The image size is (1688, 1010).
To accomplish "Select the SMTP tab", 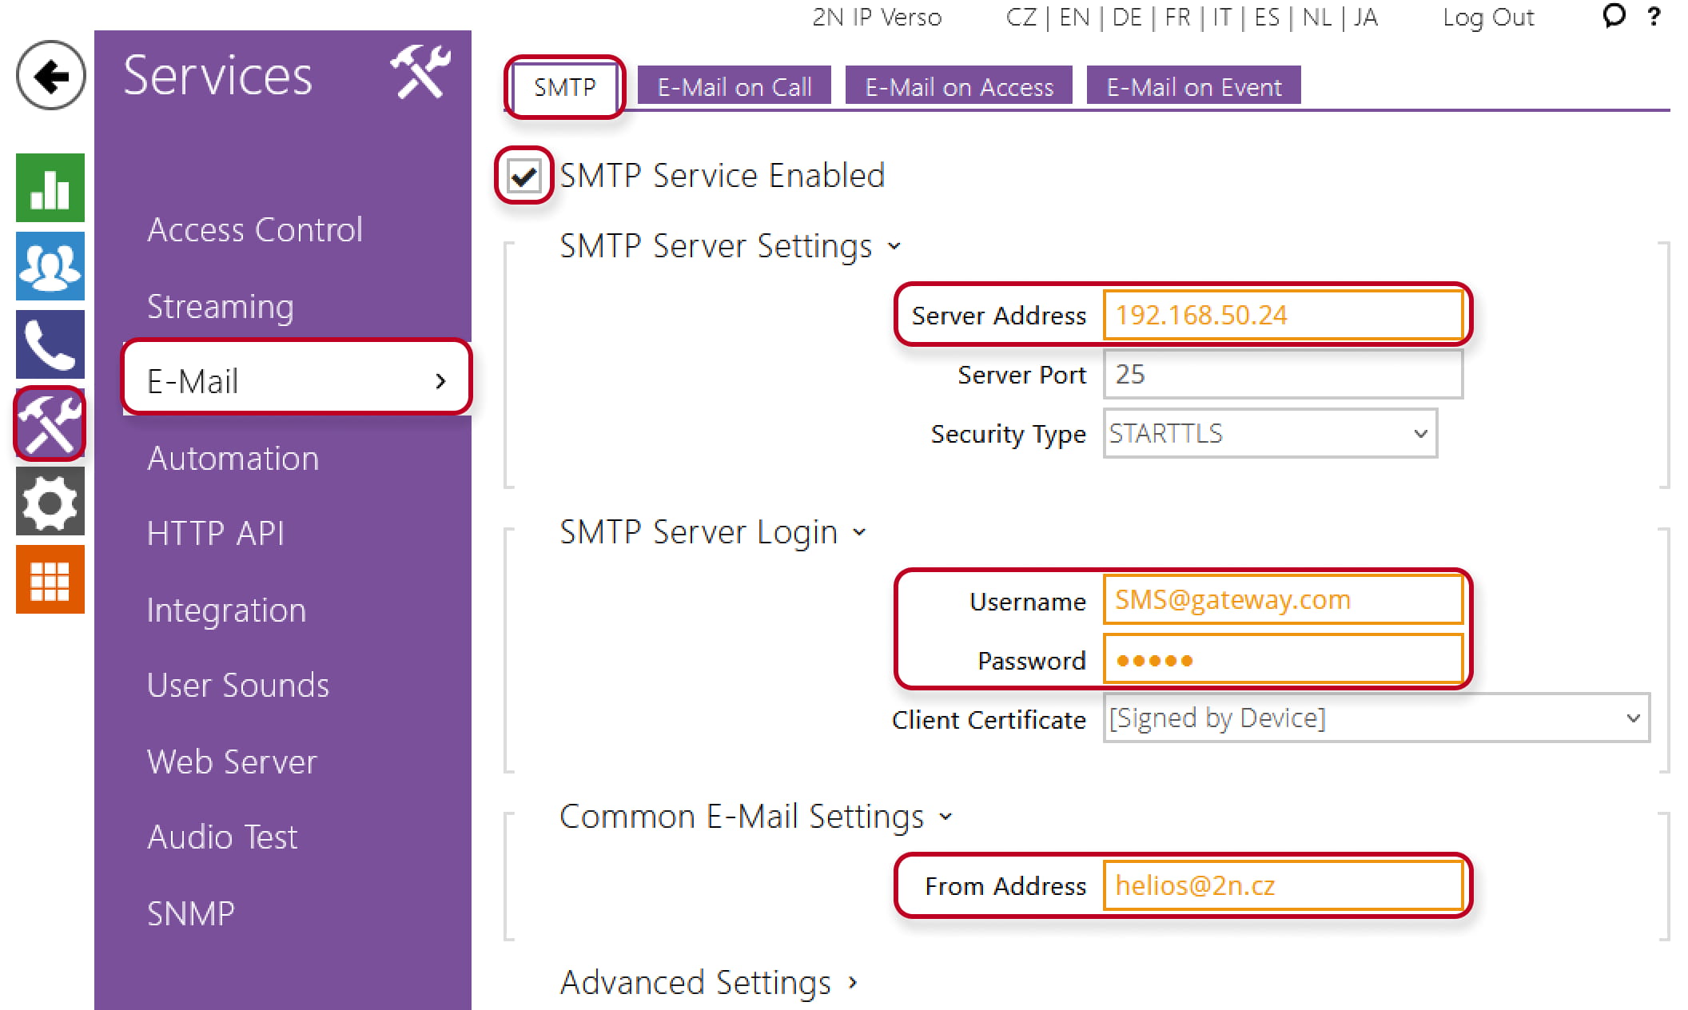I will 565,87.
